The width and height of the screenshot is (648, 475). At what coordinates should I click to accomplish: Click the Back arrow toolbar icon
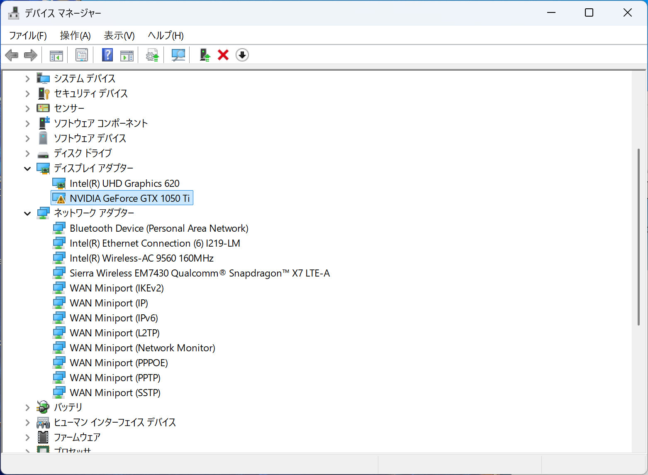click(12, 55)
